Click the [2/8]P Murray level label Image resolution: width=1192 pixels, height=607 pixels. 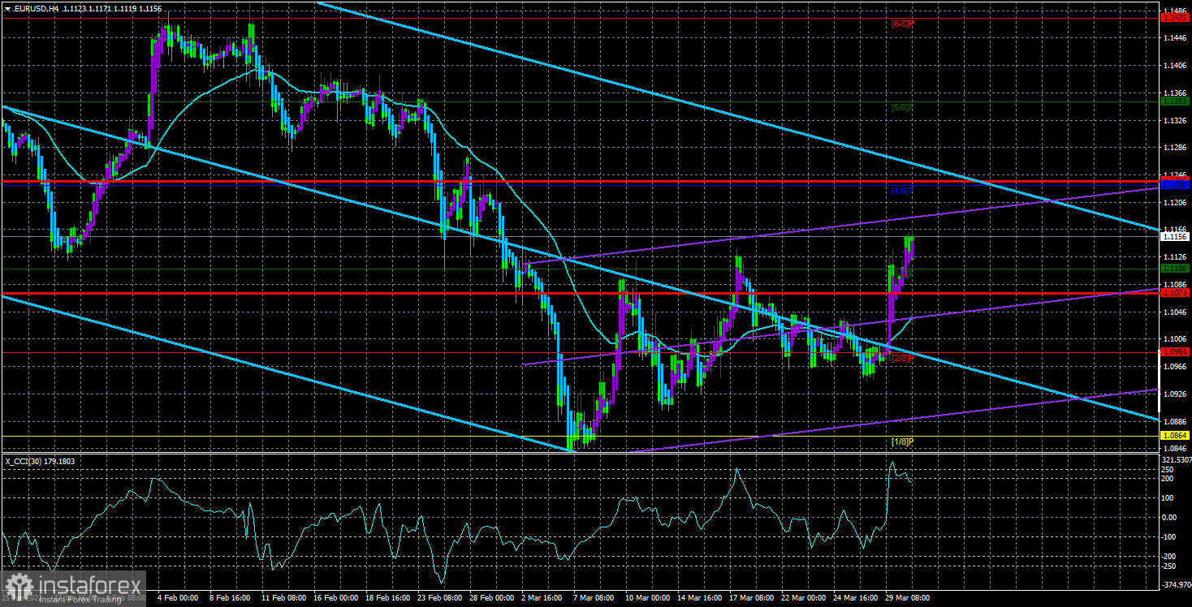click(903, 358)
